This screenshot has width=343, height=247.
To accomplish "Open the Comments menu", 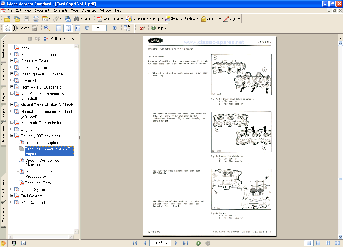I will pyautogui.click(x=60, y=10).
